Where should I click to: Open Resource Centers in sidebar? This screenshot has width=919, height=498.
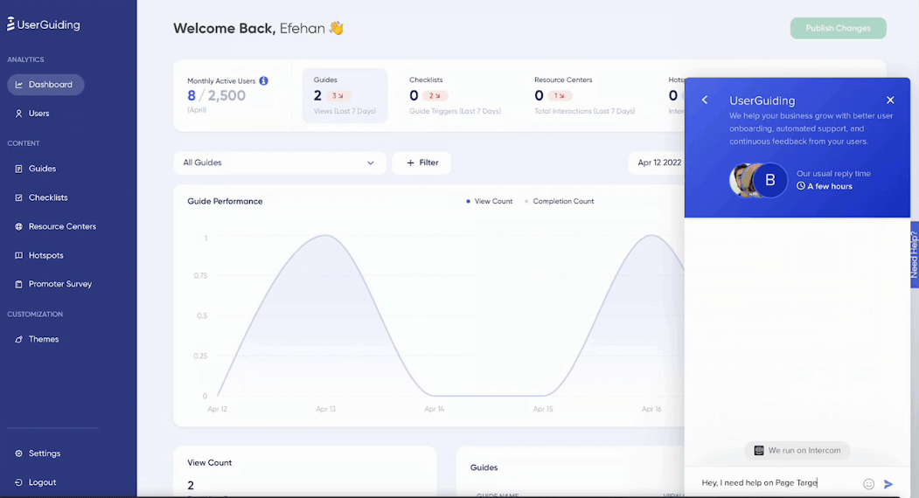61,226
